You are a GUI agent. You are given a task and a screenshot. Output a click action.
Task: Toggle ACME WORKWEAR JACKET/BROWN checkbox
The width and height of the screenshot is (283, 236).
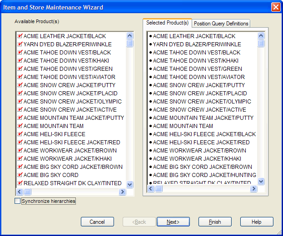click(x=20, y=151)
